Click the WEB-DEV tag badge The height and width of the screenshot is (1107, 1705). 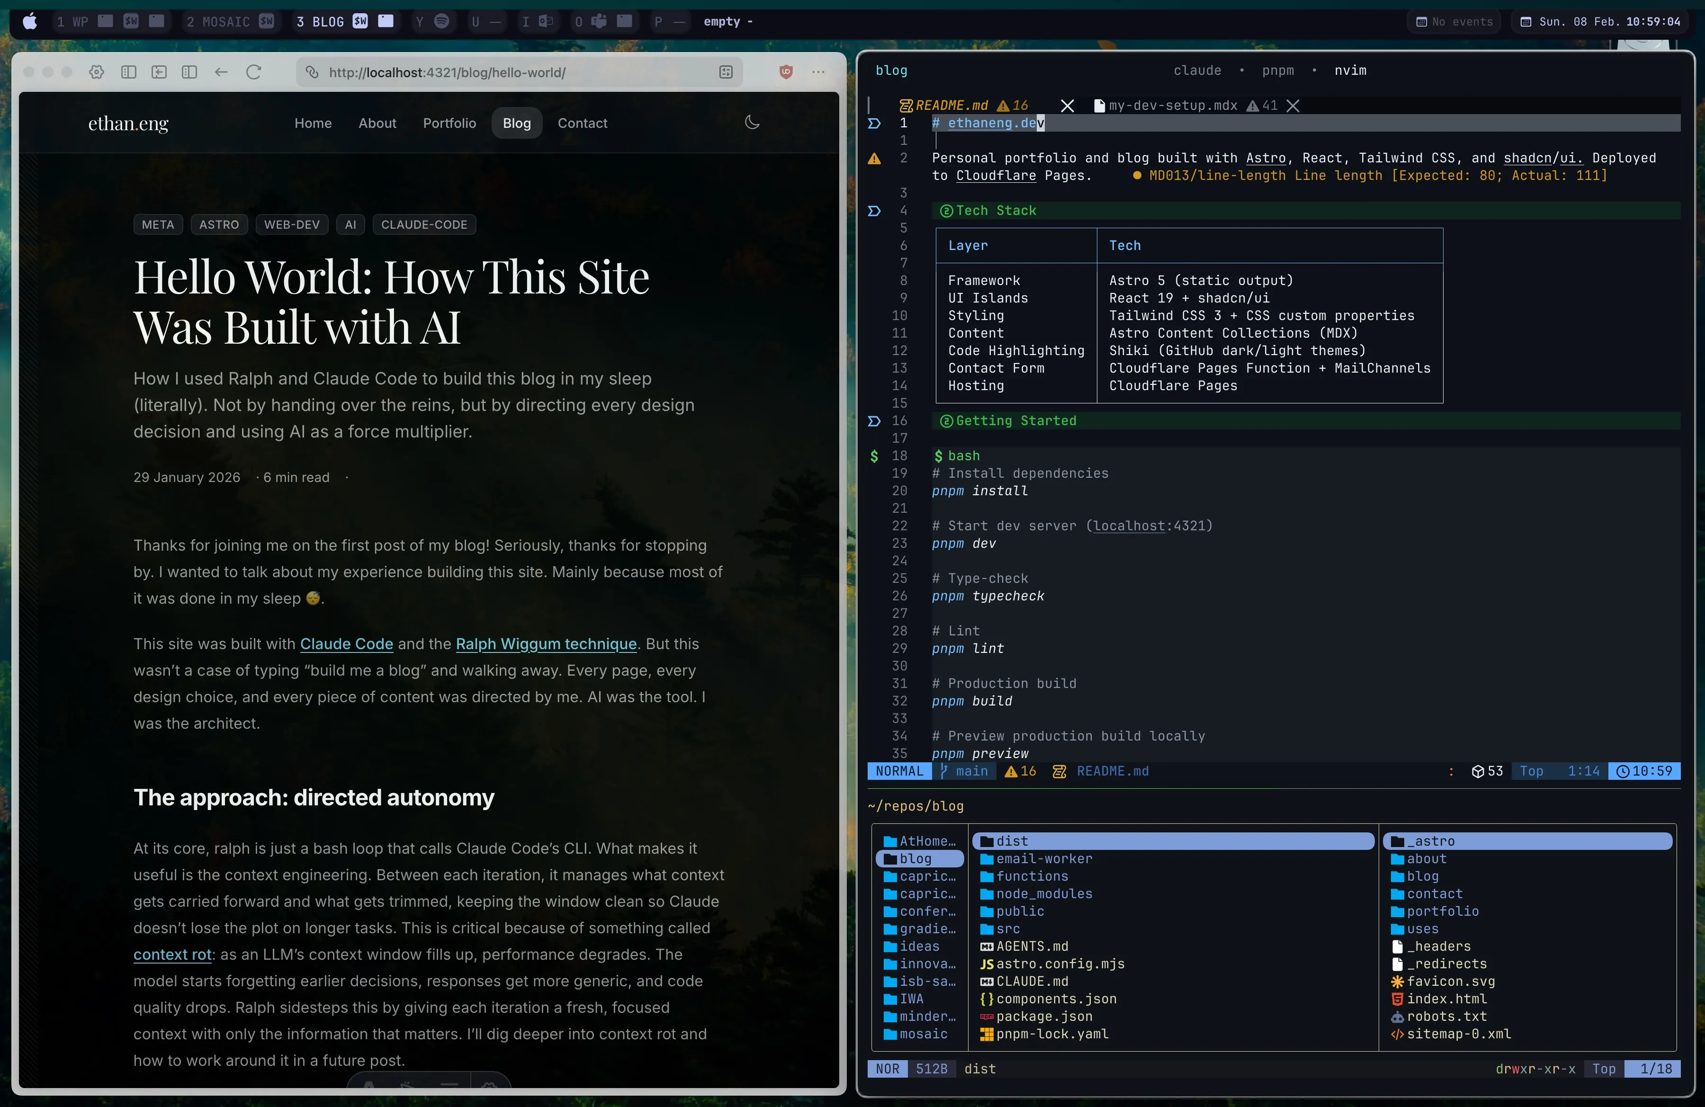[x=292, y=225]
